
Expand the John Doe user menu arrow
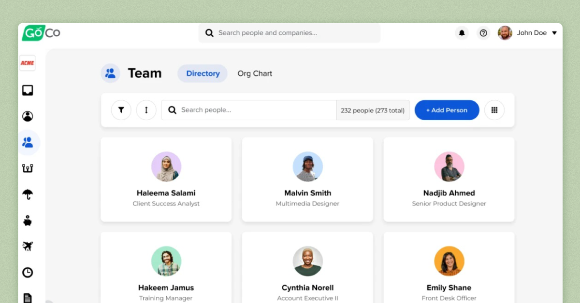pos(554,33)
